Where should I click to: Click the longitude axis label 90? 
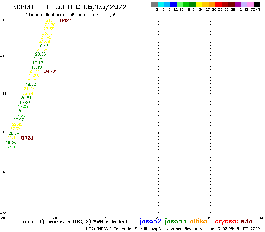262,218
